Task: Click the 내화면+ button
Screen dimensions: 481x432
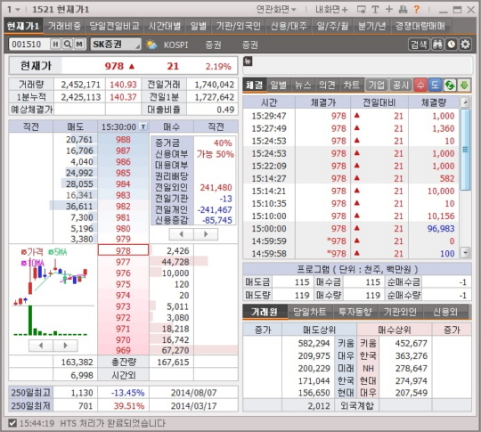Action: tap(331, 10)
